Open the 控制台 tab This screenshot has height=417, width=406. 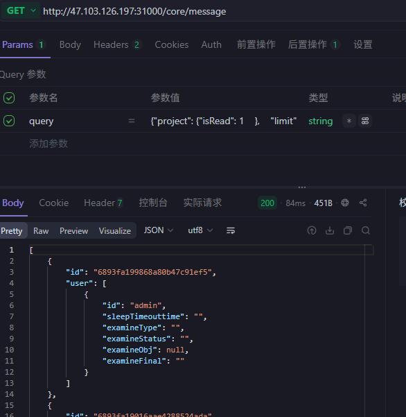[153, 203]
